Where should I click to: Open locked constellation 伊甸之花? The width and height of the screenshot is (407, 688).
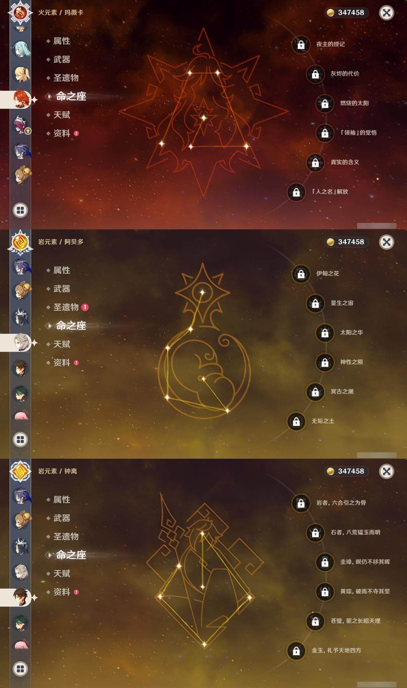coord(301,274)
